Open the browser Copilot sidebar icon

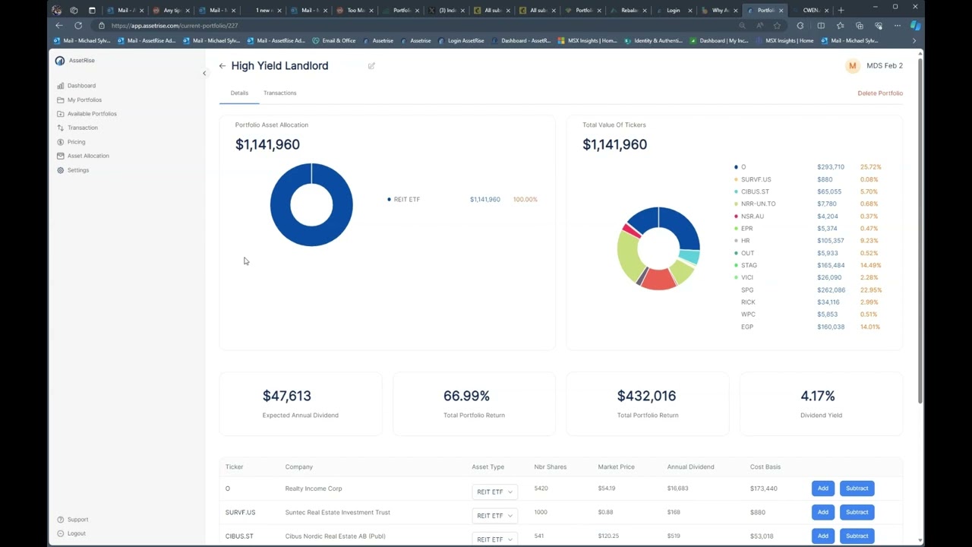[916, 25]
